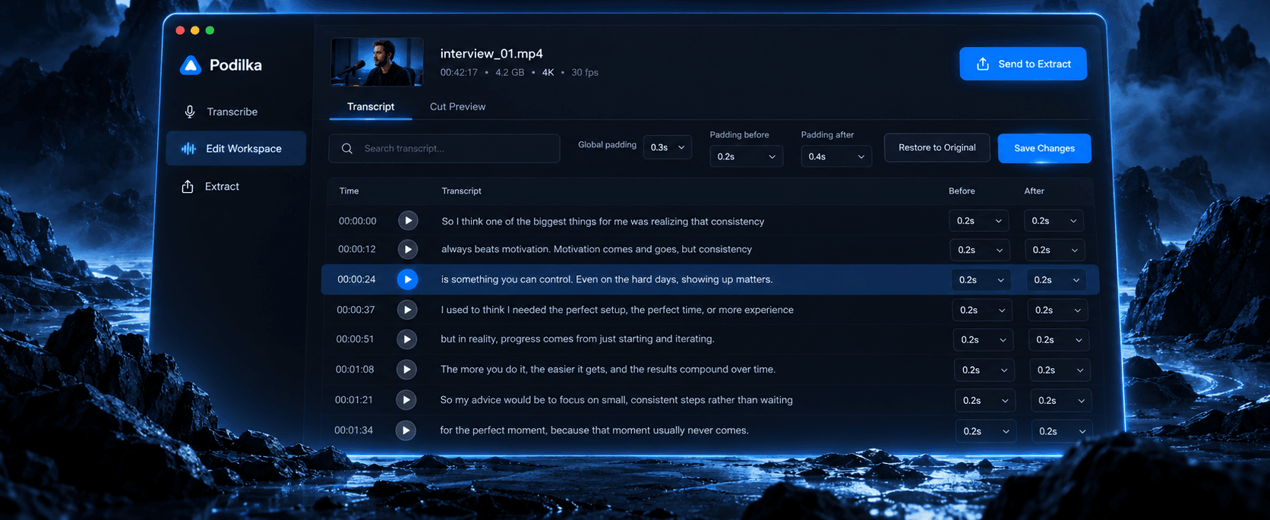The width and height of the screenshot is (1270, 520).
Task: Click the 00:01:34 timestamp
Action: [x=353, y=430]
